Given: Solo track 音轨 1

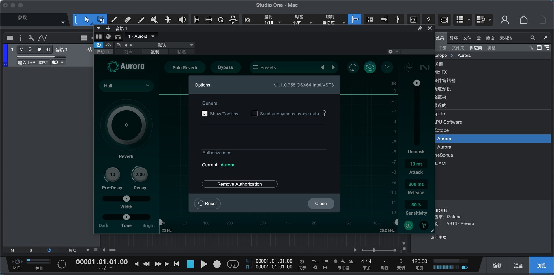Looking at the screenshot, I should point(30,49).
